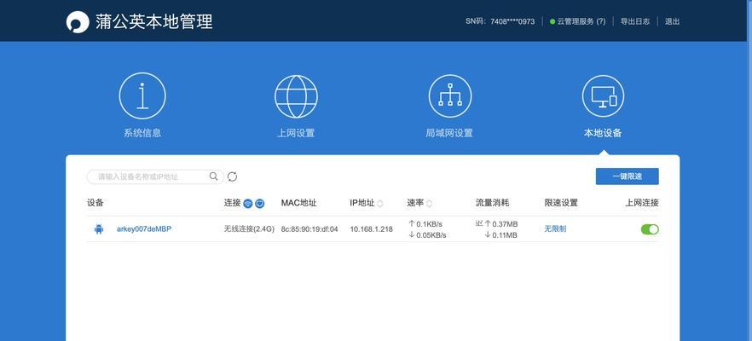Open 局域网设置 via the network tree icon
This screenshot has width=752, height=341.
pyautogui.click(x=449, y=96)
